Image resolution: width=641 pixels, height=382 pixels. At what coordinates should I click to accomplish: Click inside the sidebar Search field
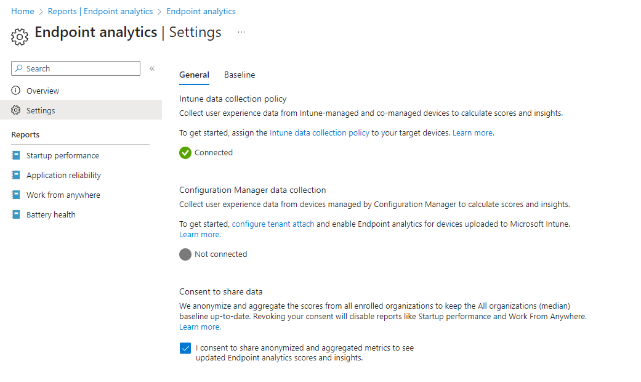point(80,68)
